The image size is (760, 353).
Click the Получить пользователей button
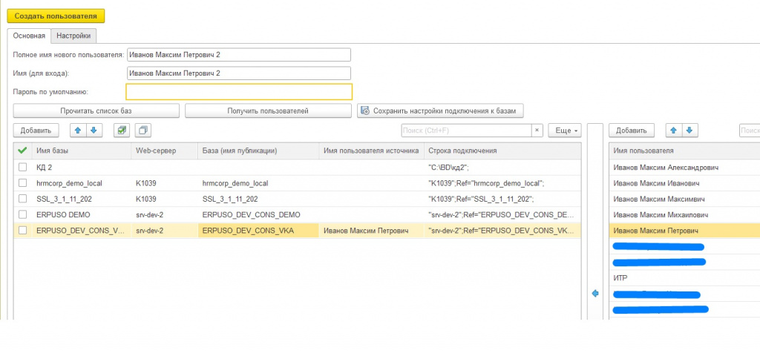[x=267, y=110]
